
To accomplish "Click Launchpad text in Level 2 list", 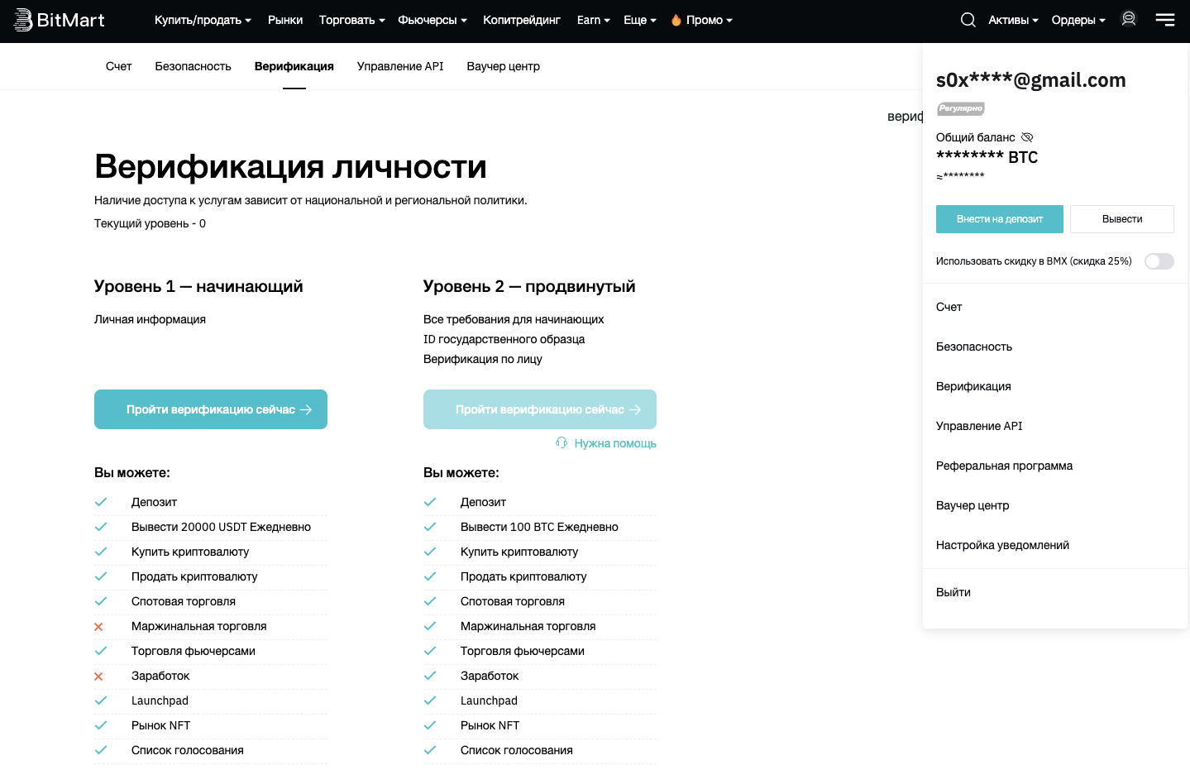I will pyautogui.click(x=489, y=700).
